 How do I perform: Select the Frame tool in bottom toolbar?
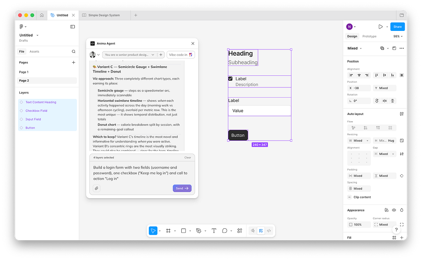click(168, 231)
